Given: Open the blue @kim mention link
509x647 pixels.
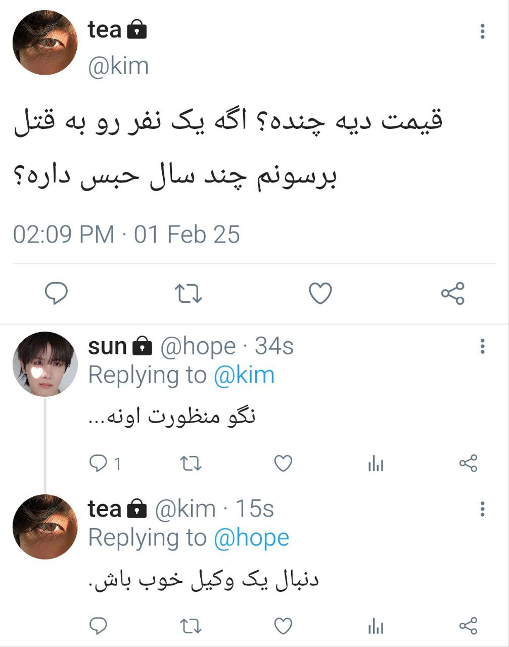Looking at the screenshot, I should pyautogui.click(x=244, y=376).
